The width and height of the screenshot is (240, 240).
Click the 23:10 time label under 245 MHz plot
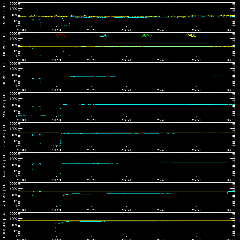click(x=56, y=30)
